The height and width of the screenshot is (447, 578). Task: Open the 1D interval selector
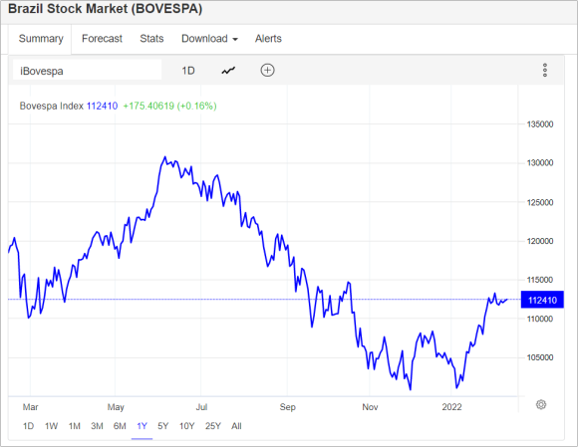coord(188,71)
